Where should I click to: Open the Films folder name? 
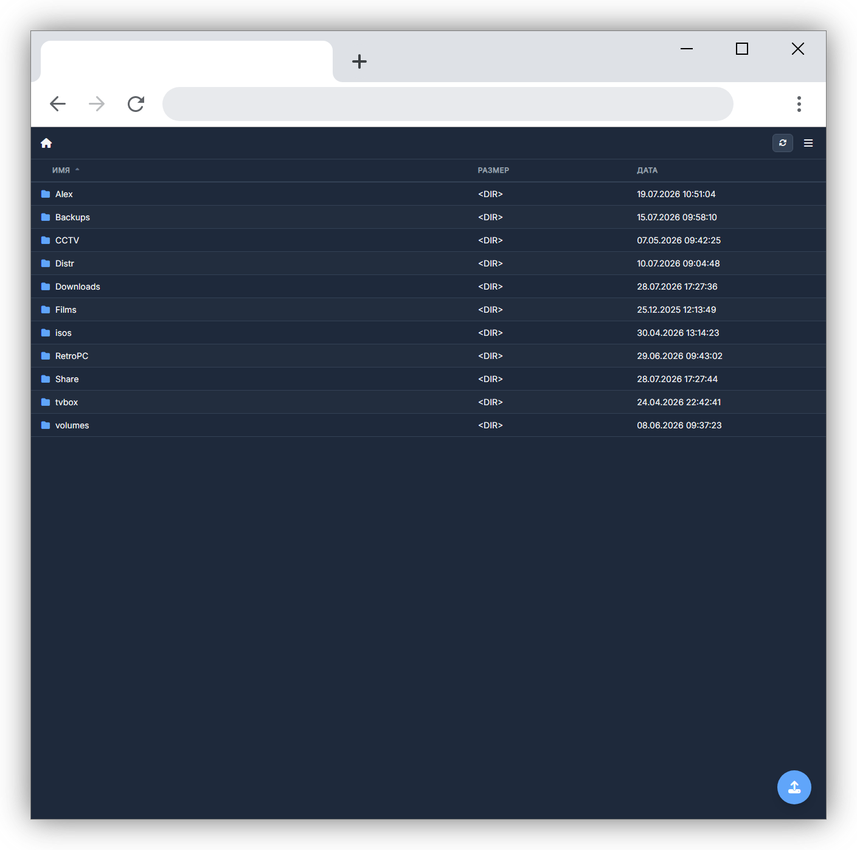[x=66, y=310]
